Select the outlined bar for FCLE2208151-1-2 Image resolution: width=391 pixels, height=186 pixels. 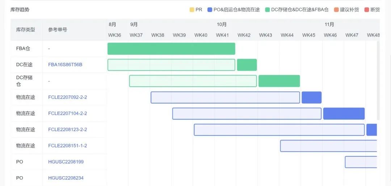click(x=328, y=146)
